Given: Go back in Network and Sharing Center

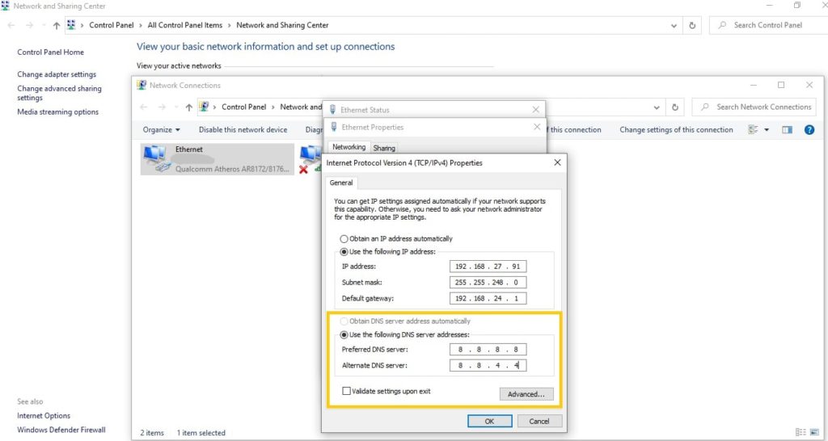Looking at the screenshot, I should point(11,25).
